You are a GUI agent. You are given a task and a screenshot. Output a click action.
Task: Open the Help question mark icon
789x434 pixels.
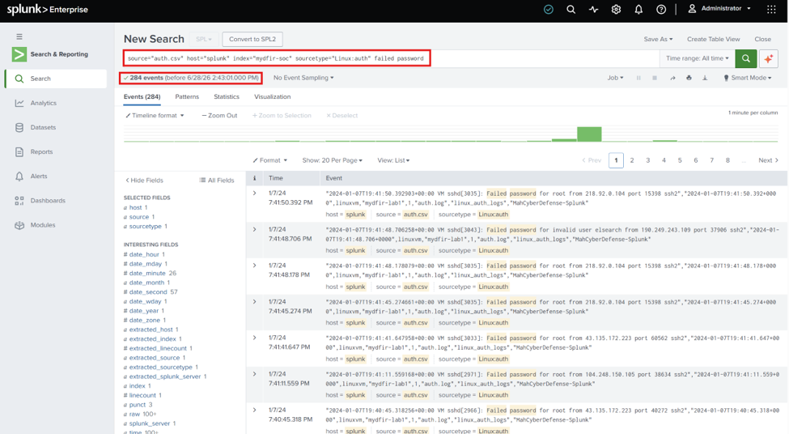point(661,9)
